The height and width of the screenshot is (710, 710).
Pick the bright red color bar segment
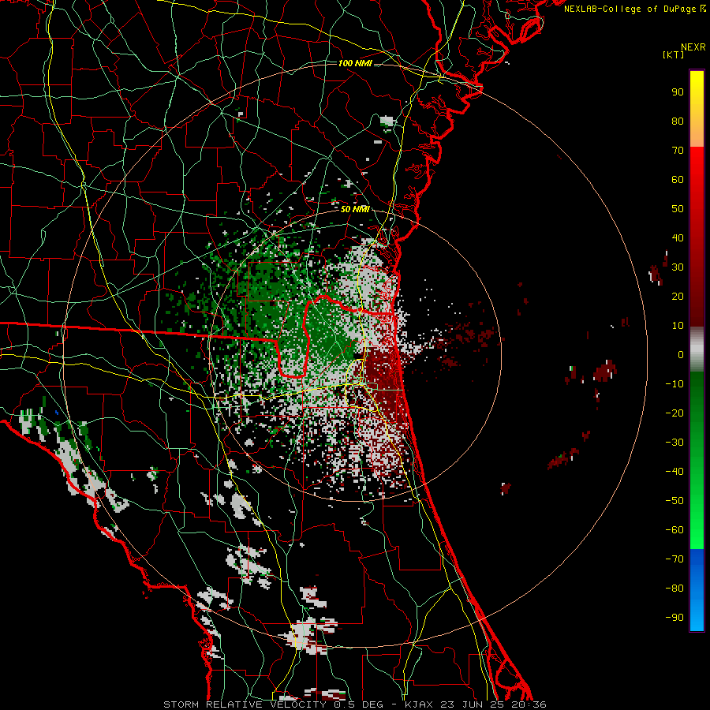[x=697, y=163]
